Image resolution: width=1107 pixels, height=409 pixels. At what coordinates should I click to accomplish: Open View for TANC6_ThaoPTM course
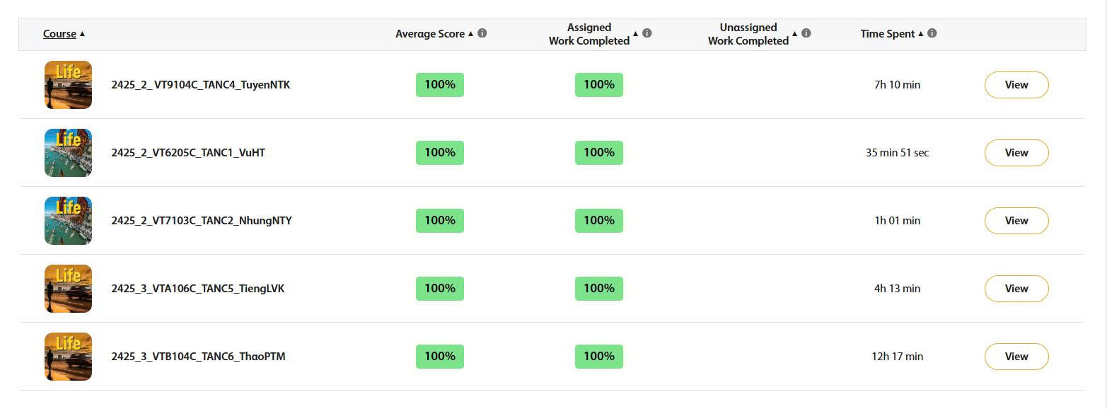coord(1016,357)
